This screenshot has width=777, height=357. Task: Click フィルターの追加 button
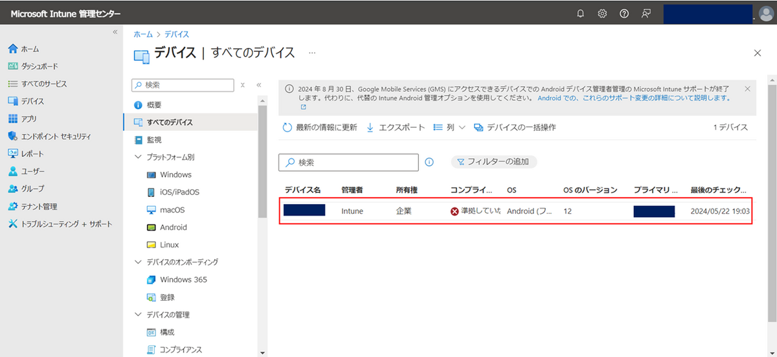coord(494,162)
